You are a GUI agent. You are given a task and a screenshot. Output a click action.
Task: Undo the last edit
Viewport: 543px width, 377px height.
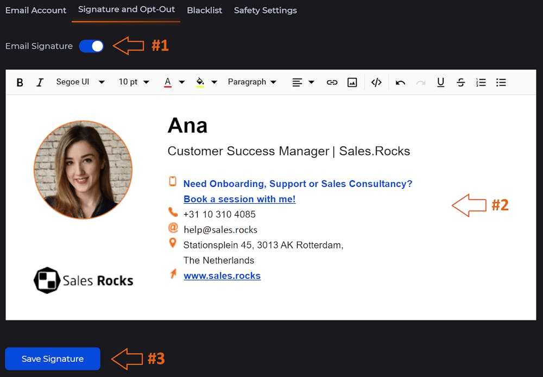(401, 83)
